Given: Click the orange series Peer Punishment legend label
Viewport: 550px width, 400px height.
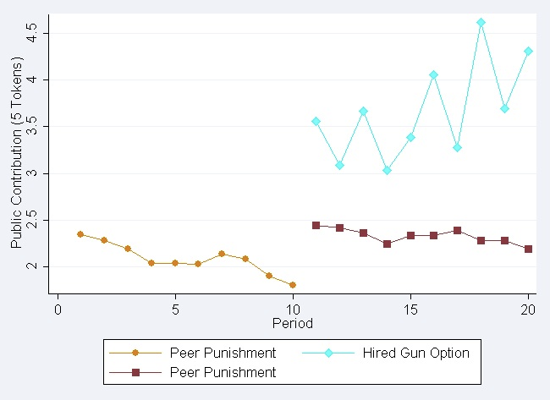Looking at the screenshot, I should 223,353.
